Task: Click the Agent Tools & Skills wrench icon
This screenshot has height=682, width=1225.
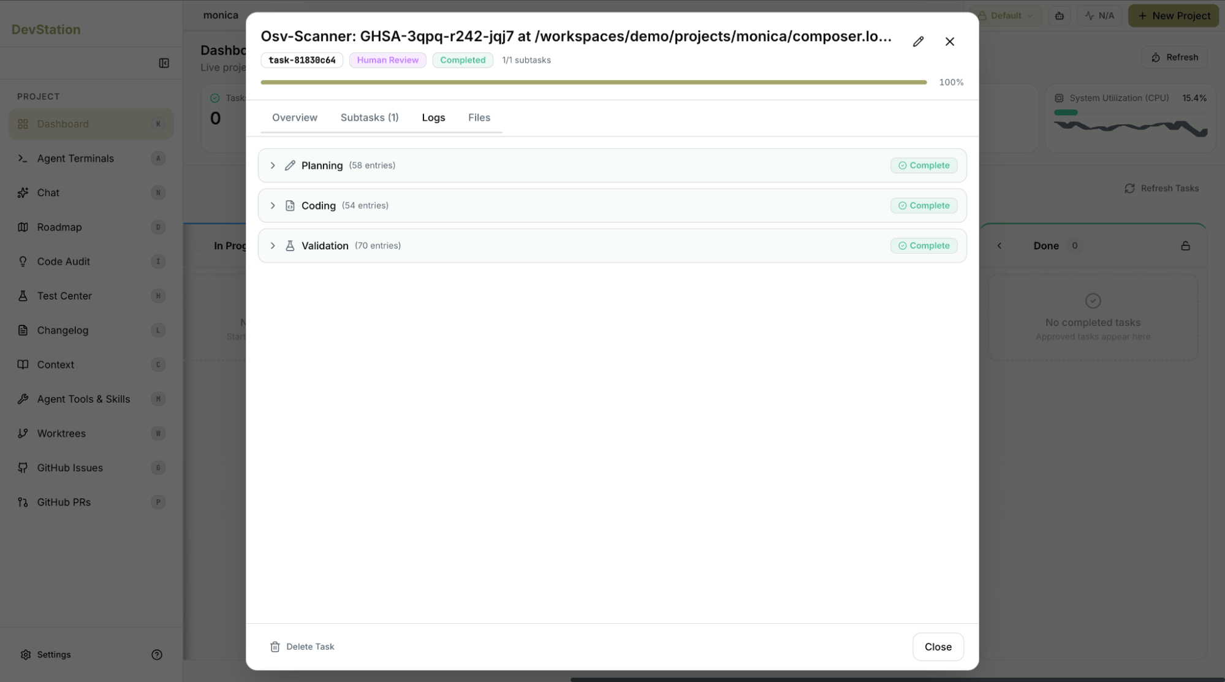Action: 23,399
